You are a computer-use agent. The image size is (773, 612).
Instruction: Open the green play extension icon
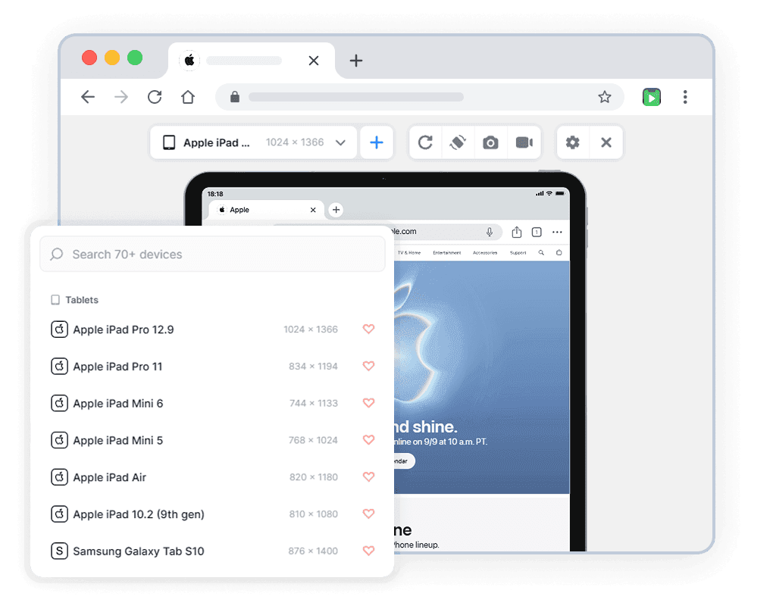pyautogui.click(x=652, y=97)
